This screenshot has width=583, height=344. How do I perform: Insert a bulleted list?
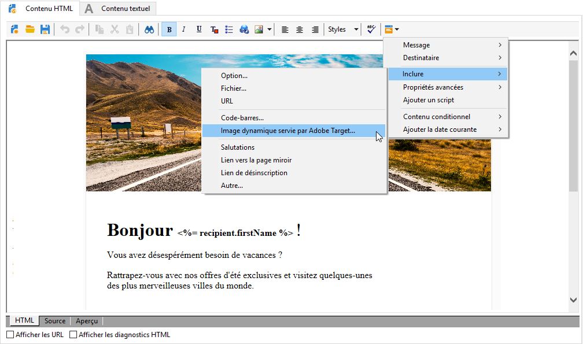click(229, 29)
